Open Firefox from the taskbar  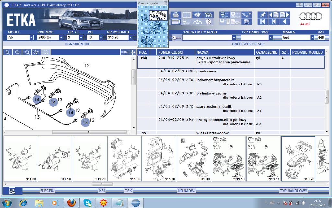coord(71,203)
